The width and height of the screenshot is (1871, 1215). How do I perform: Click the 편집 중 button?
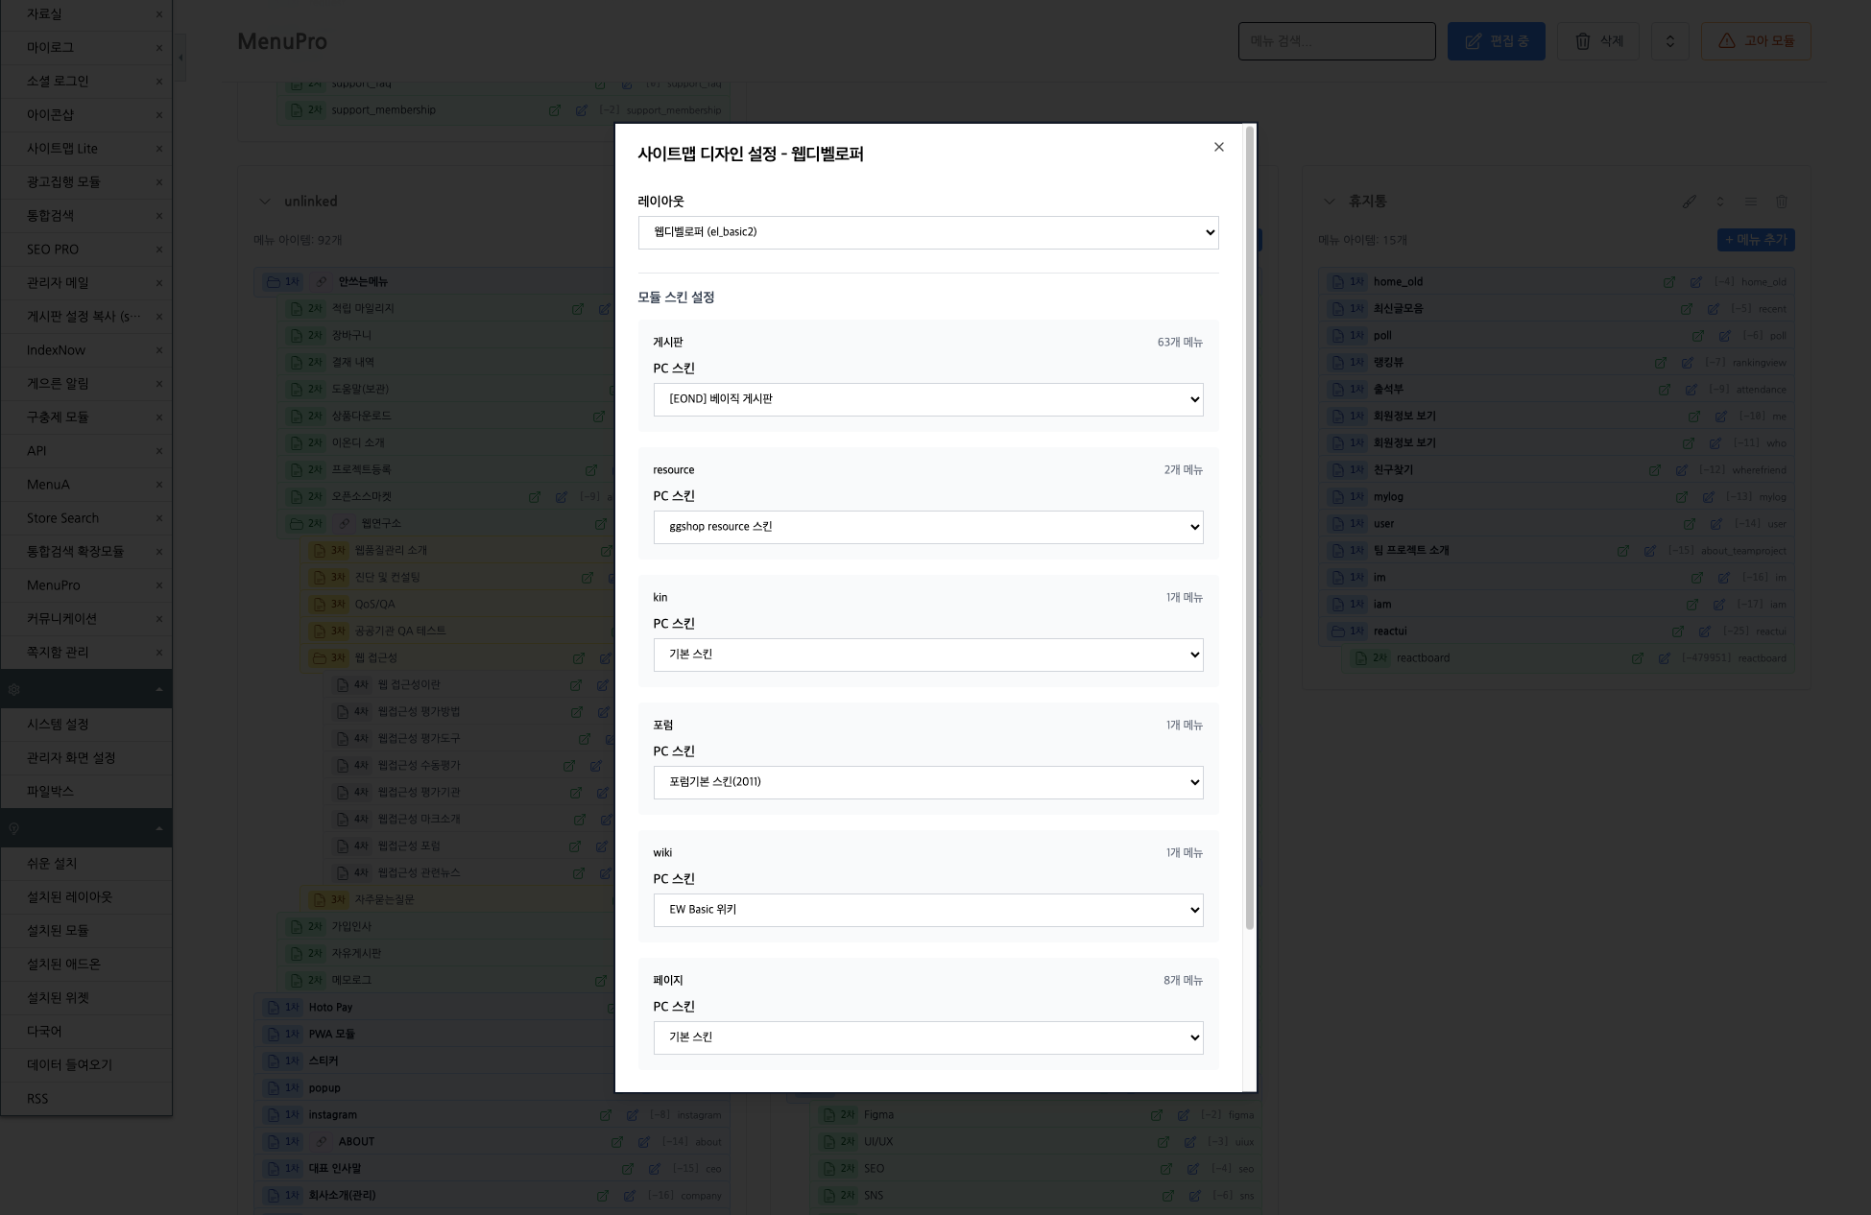coord(1496,41)
